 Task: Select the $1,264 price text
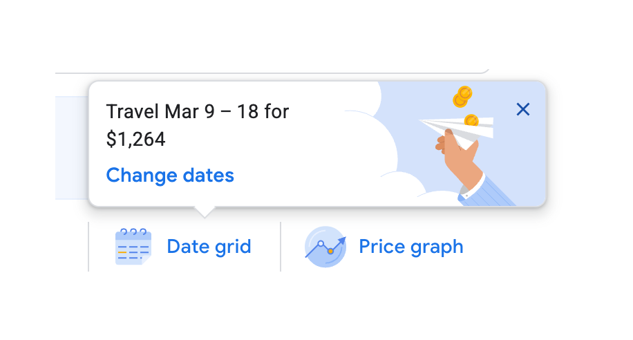136,140
